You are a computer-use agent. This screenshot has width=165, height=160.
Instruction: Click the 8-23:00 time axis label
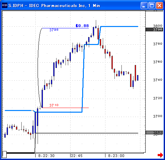point(116,156)
